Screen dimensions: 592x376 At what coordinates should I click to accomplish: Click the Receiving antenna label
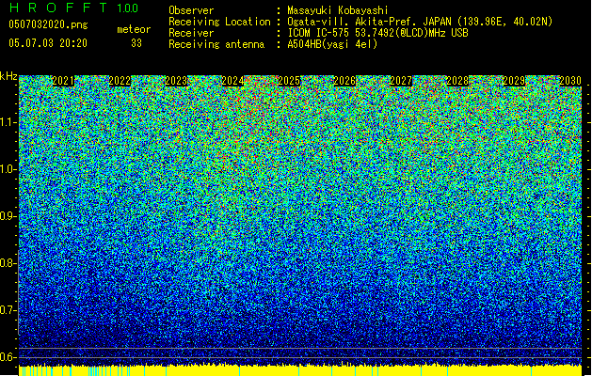(x=216, y=44)
